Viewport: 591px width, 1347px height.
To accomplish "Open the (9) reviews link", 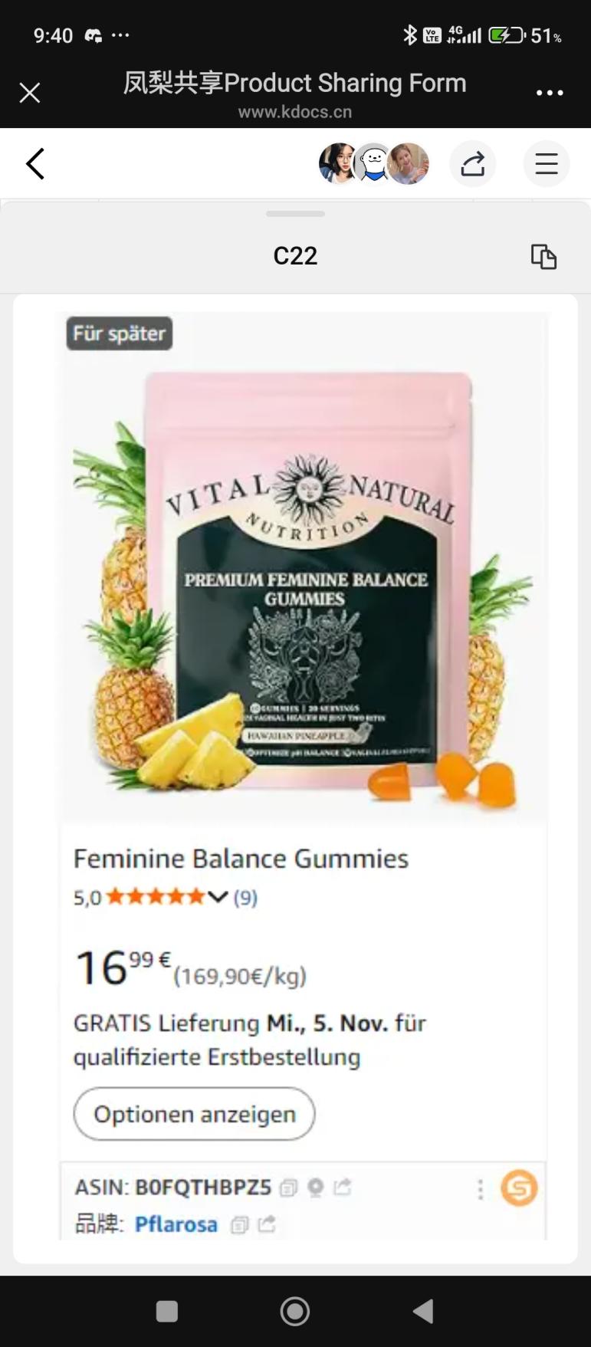I will click(x=245, y=897).
